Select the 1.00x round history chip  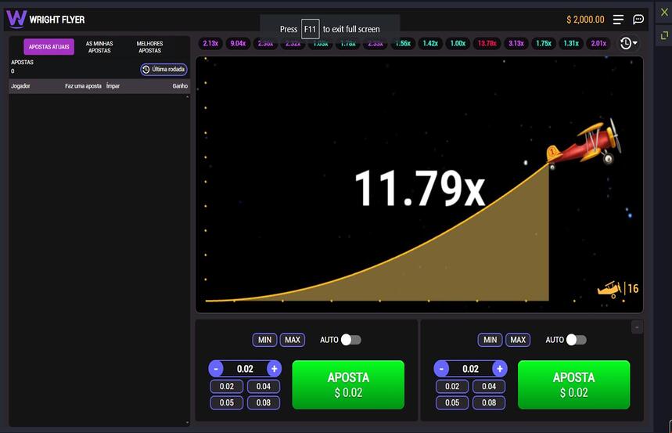tap(458, 43)
